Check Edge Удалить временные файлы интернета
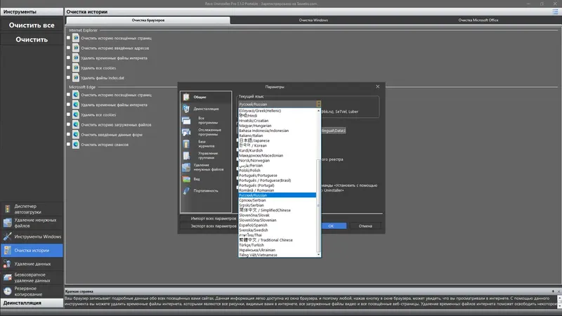 coord(68,105)
